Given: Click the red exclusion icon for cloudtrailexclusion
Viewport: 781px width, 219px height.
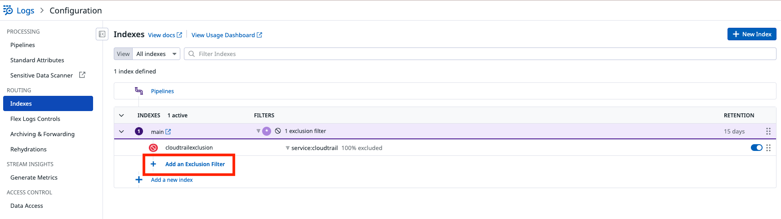Looking at the screenshot, I should 153,148.
